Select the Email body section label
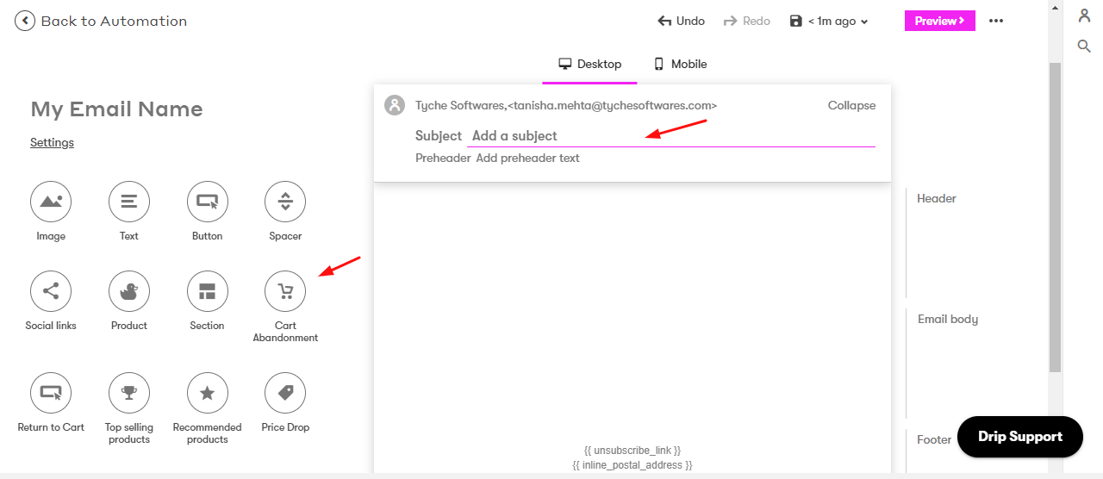This screenshot has height=479, width=1103. click(x=948, y=319)
